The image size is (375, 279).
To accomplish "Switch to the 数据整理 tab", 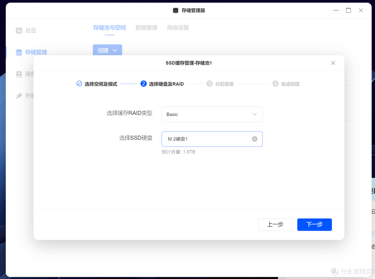I will pyautogui.click(x=147, y=28).
